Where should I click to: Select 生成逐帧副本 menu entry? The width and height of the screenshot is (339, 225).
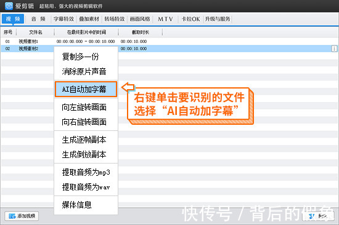tap(86, 140)
